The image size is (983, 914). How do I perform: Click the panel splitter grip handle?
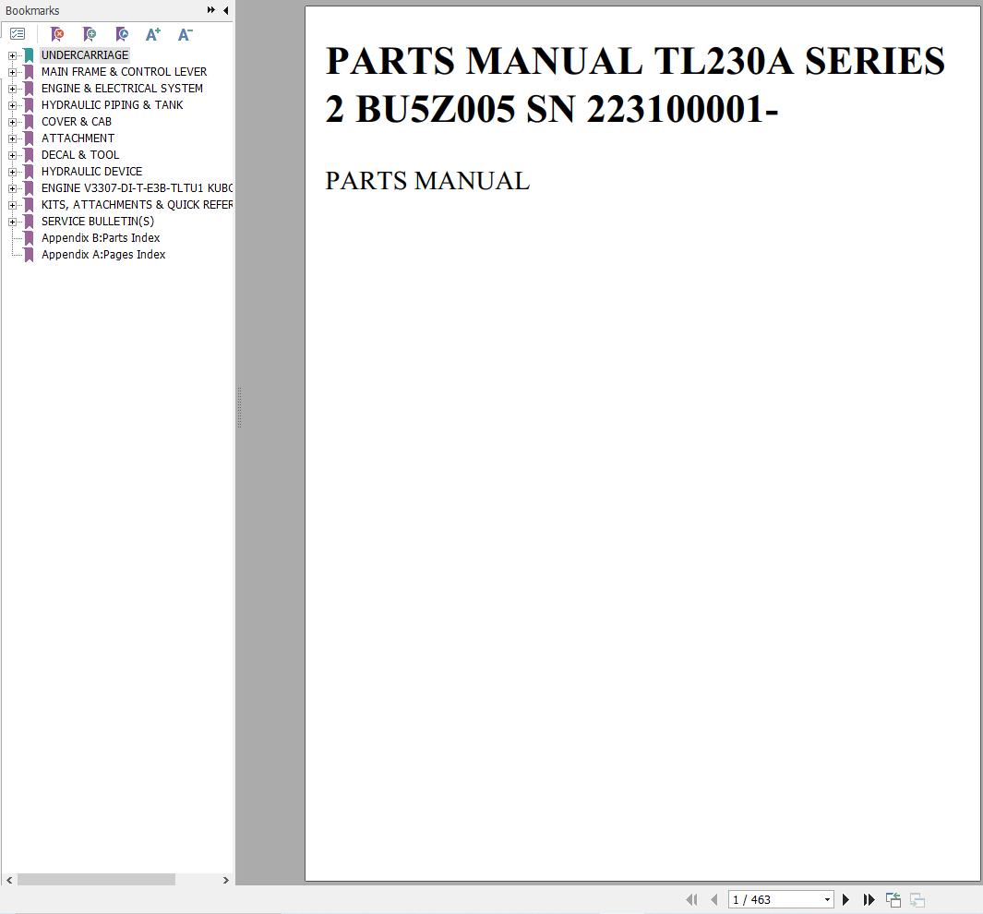click(239, 407)
